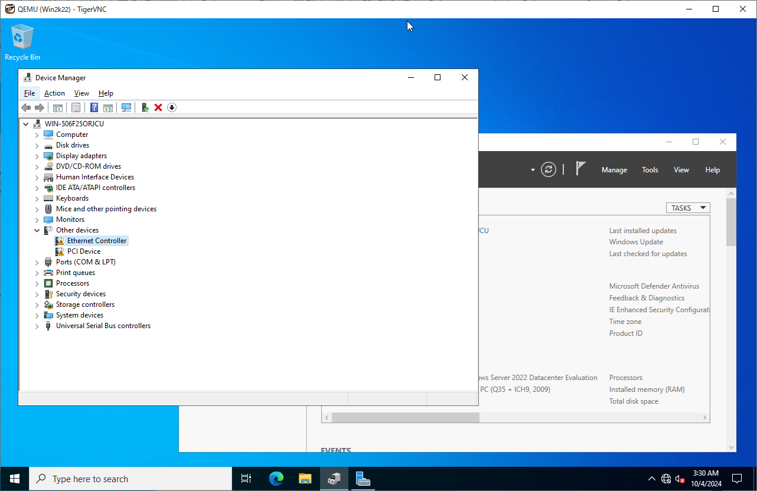Click Update device driver toolbar icon
757x491 pixels.
[145, 107]
